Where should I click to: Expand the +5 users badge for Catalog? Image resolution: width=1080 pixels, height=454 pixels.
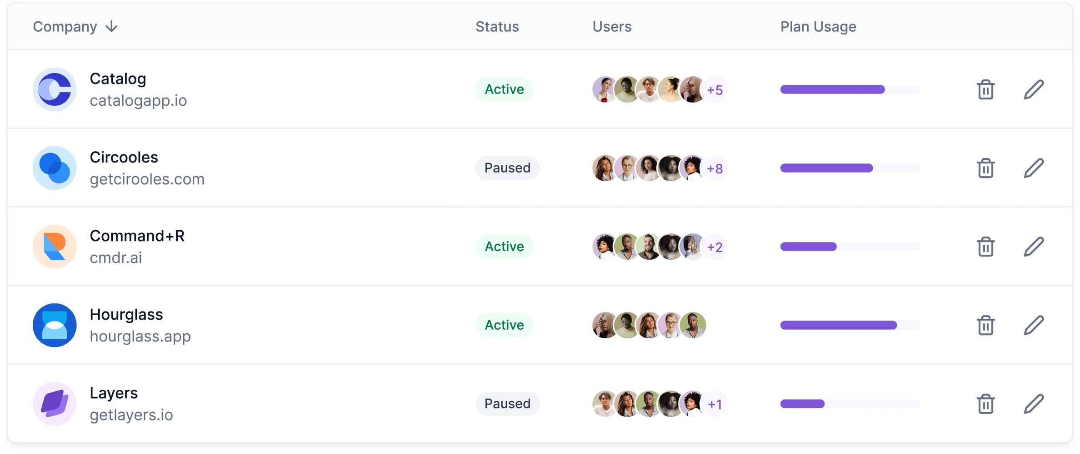(715, 90)
